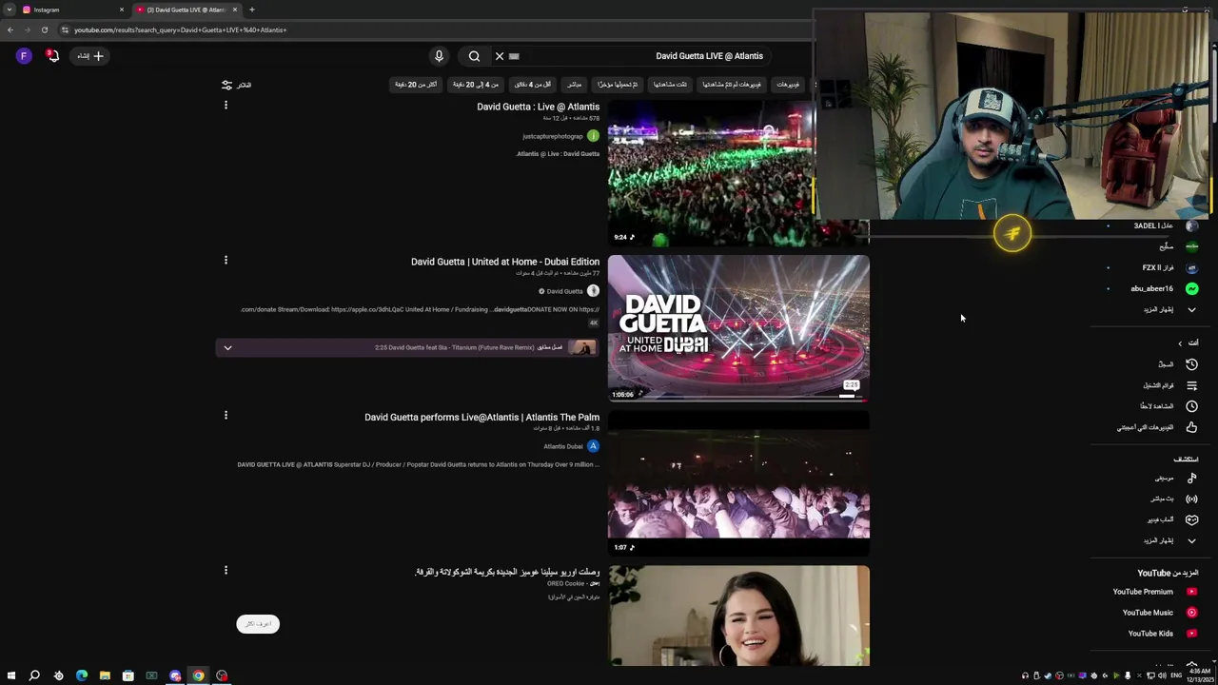Click the magnifier search button
Image resolution: width=1218 pixels, height=685 pixels.
[x=474, y=56]
